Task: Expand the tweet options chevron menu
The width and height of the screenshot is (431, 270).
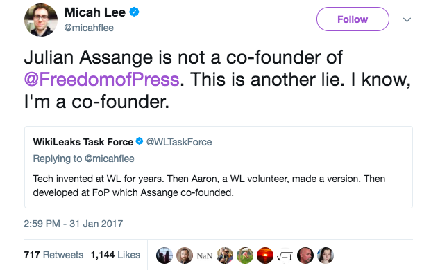Action: [407, 20]
